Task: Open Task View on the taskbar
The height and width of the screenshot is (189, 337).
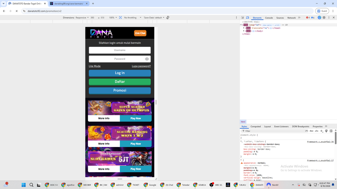Action: (39, 185)
